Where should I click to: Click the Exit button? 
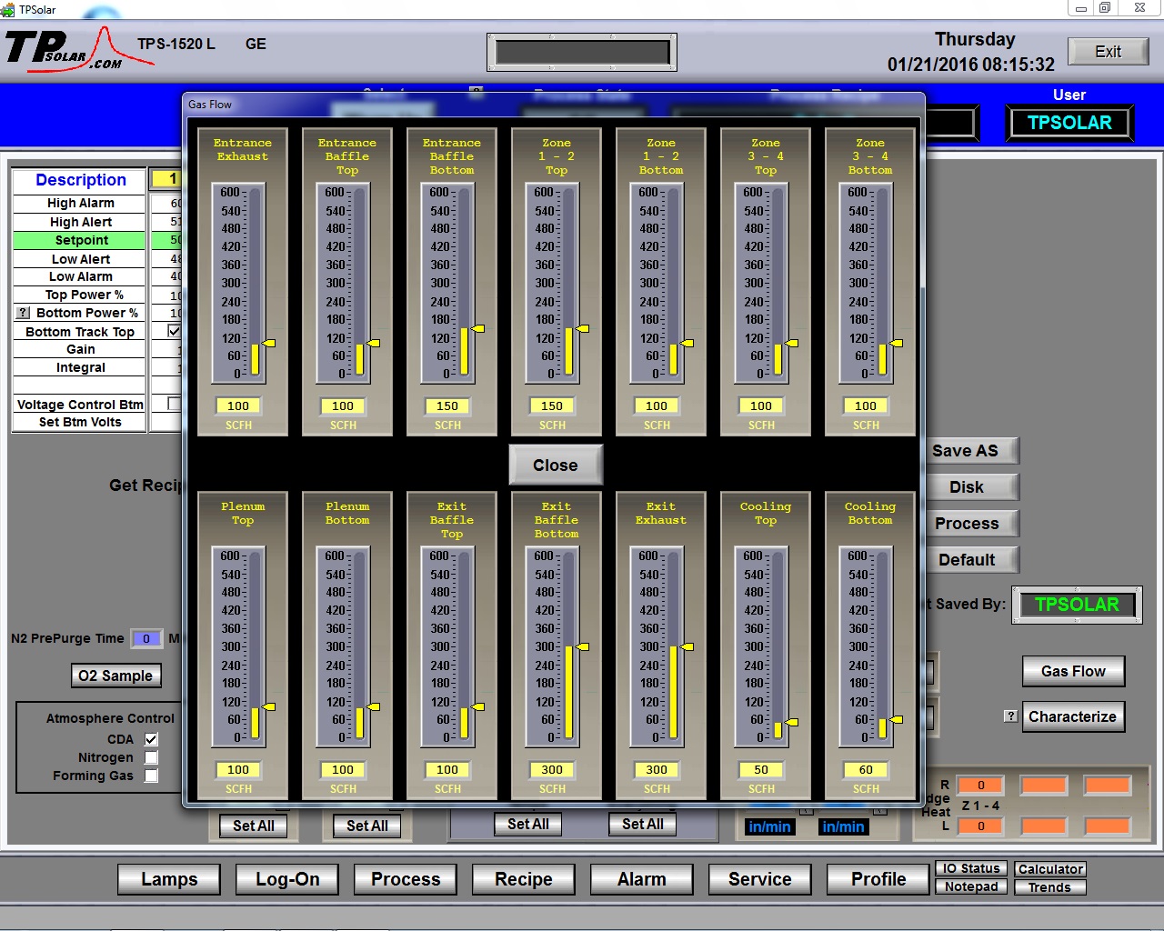click(x=1108, y=52)
